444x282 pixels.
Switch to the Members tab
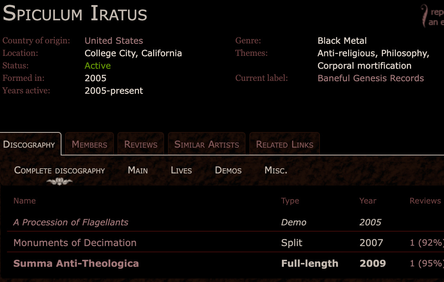(89, 145)
